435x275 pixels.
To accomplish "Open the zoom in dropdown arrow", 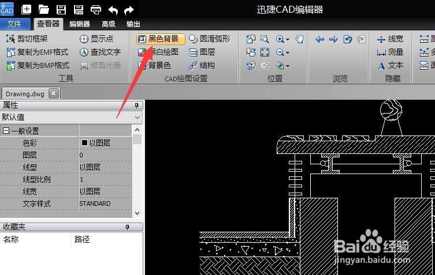I will 288,40.
